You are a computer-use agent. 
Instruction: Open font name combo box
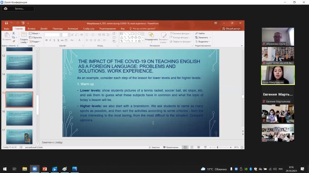click(53, 35)
